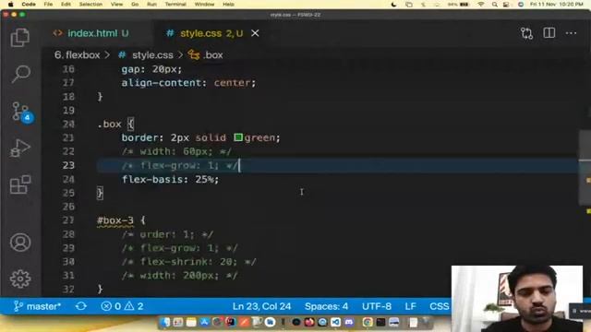Click the "#box-3" selector text
This screenshot has height=332, width=591.
click(115, 220)
